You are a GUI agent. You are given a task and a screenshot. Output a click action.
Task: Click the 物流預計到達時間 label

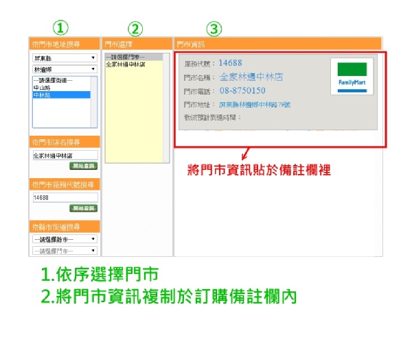212,117
